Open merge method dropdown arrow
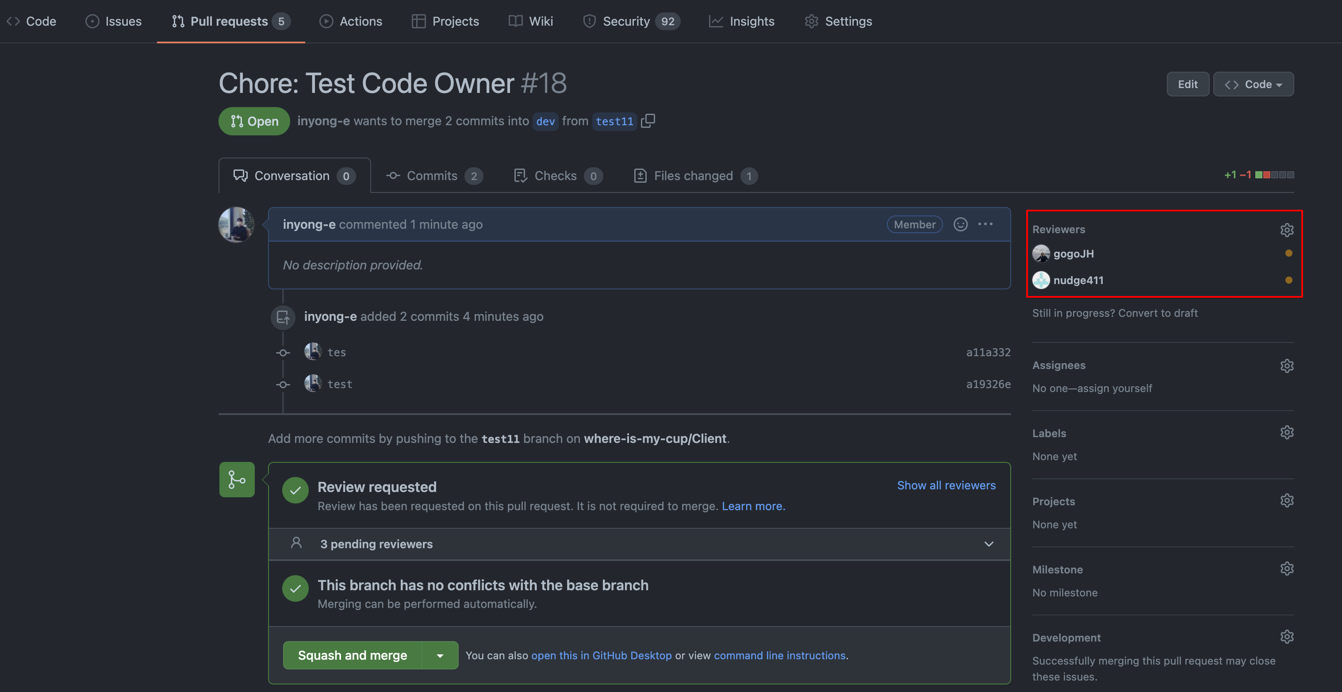Viewport: 1342px width, 692px height. [440, 656]
